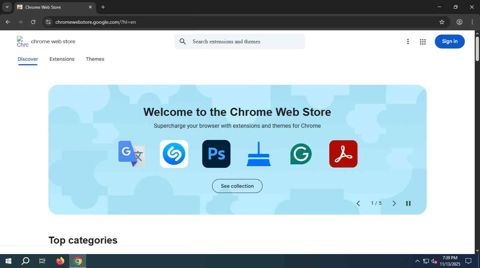The image size is (480, 268).
Task: Open the Chrome profile icon
Action: coord(459,22)
